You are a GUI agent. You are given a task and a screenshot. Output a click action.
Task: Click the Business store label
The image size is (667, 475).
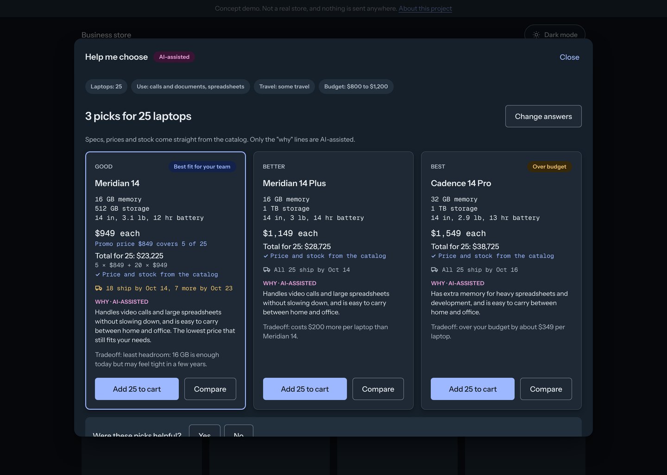click(x=106, y=35)
